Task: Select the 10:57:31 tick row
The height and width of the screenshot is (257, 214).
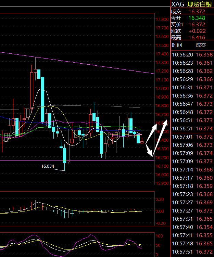Action: (192, 219)
